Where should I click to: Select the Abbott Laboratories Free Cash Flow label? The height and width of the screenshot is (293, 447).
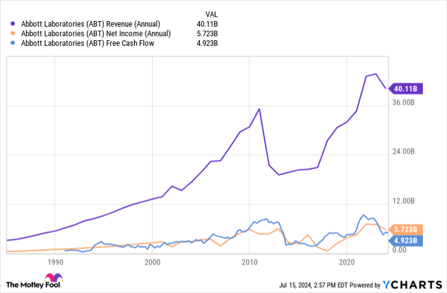pyautogui.click(x=87, y=43)
